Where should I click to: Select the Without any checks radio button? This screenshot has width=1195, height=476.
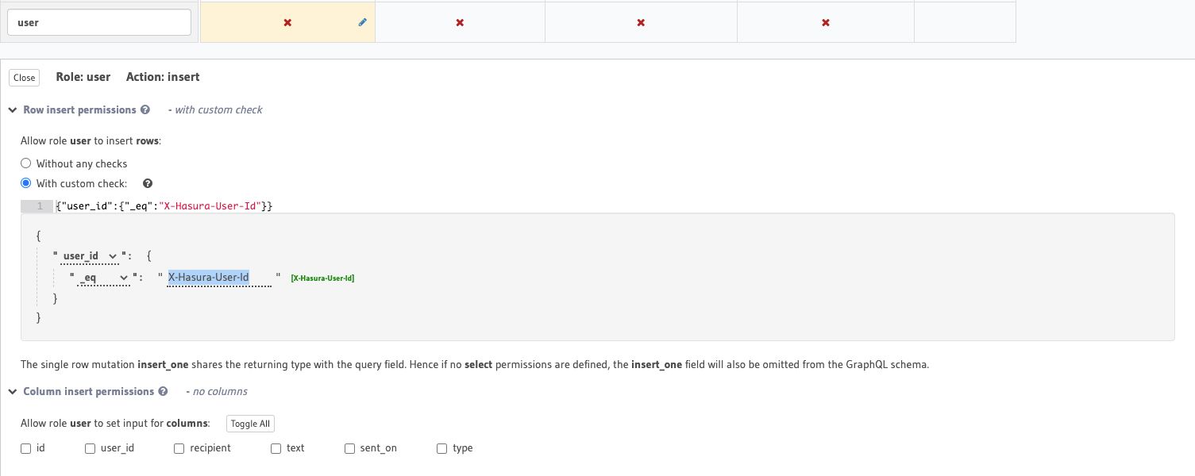coord(25,163)
